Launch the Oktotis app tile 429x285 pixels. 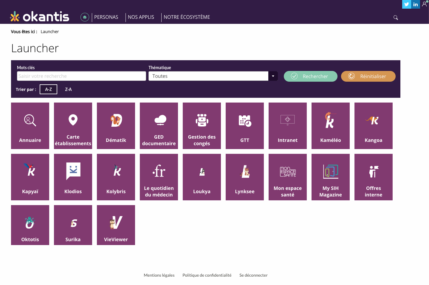pos(30,225)
